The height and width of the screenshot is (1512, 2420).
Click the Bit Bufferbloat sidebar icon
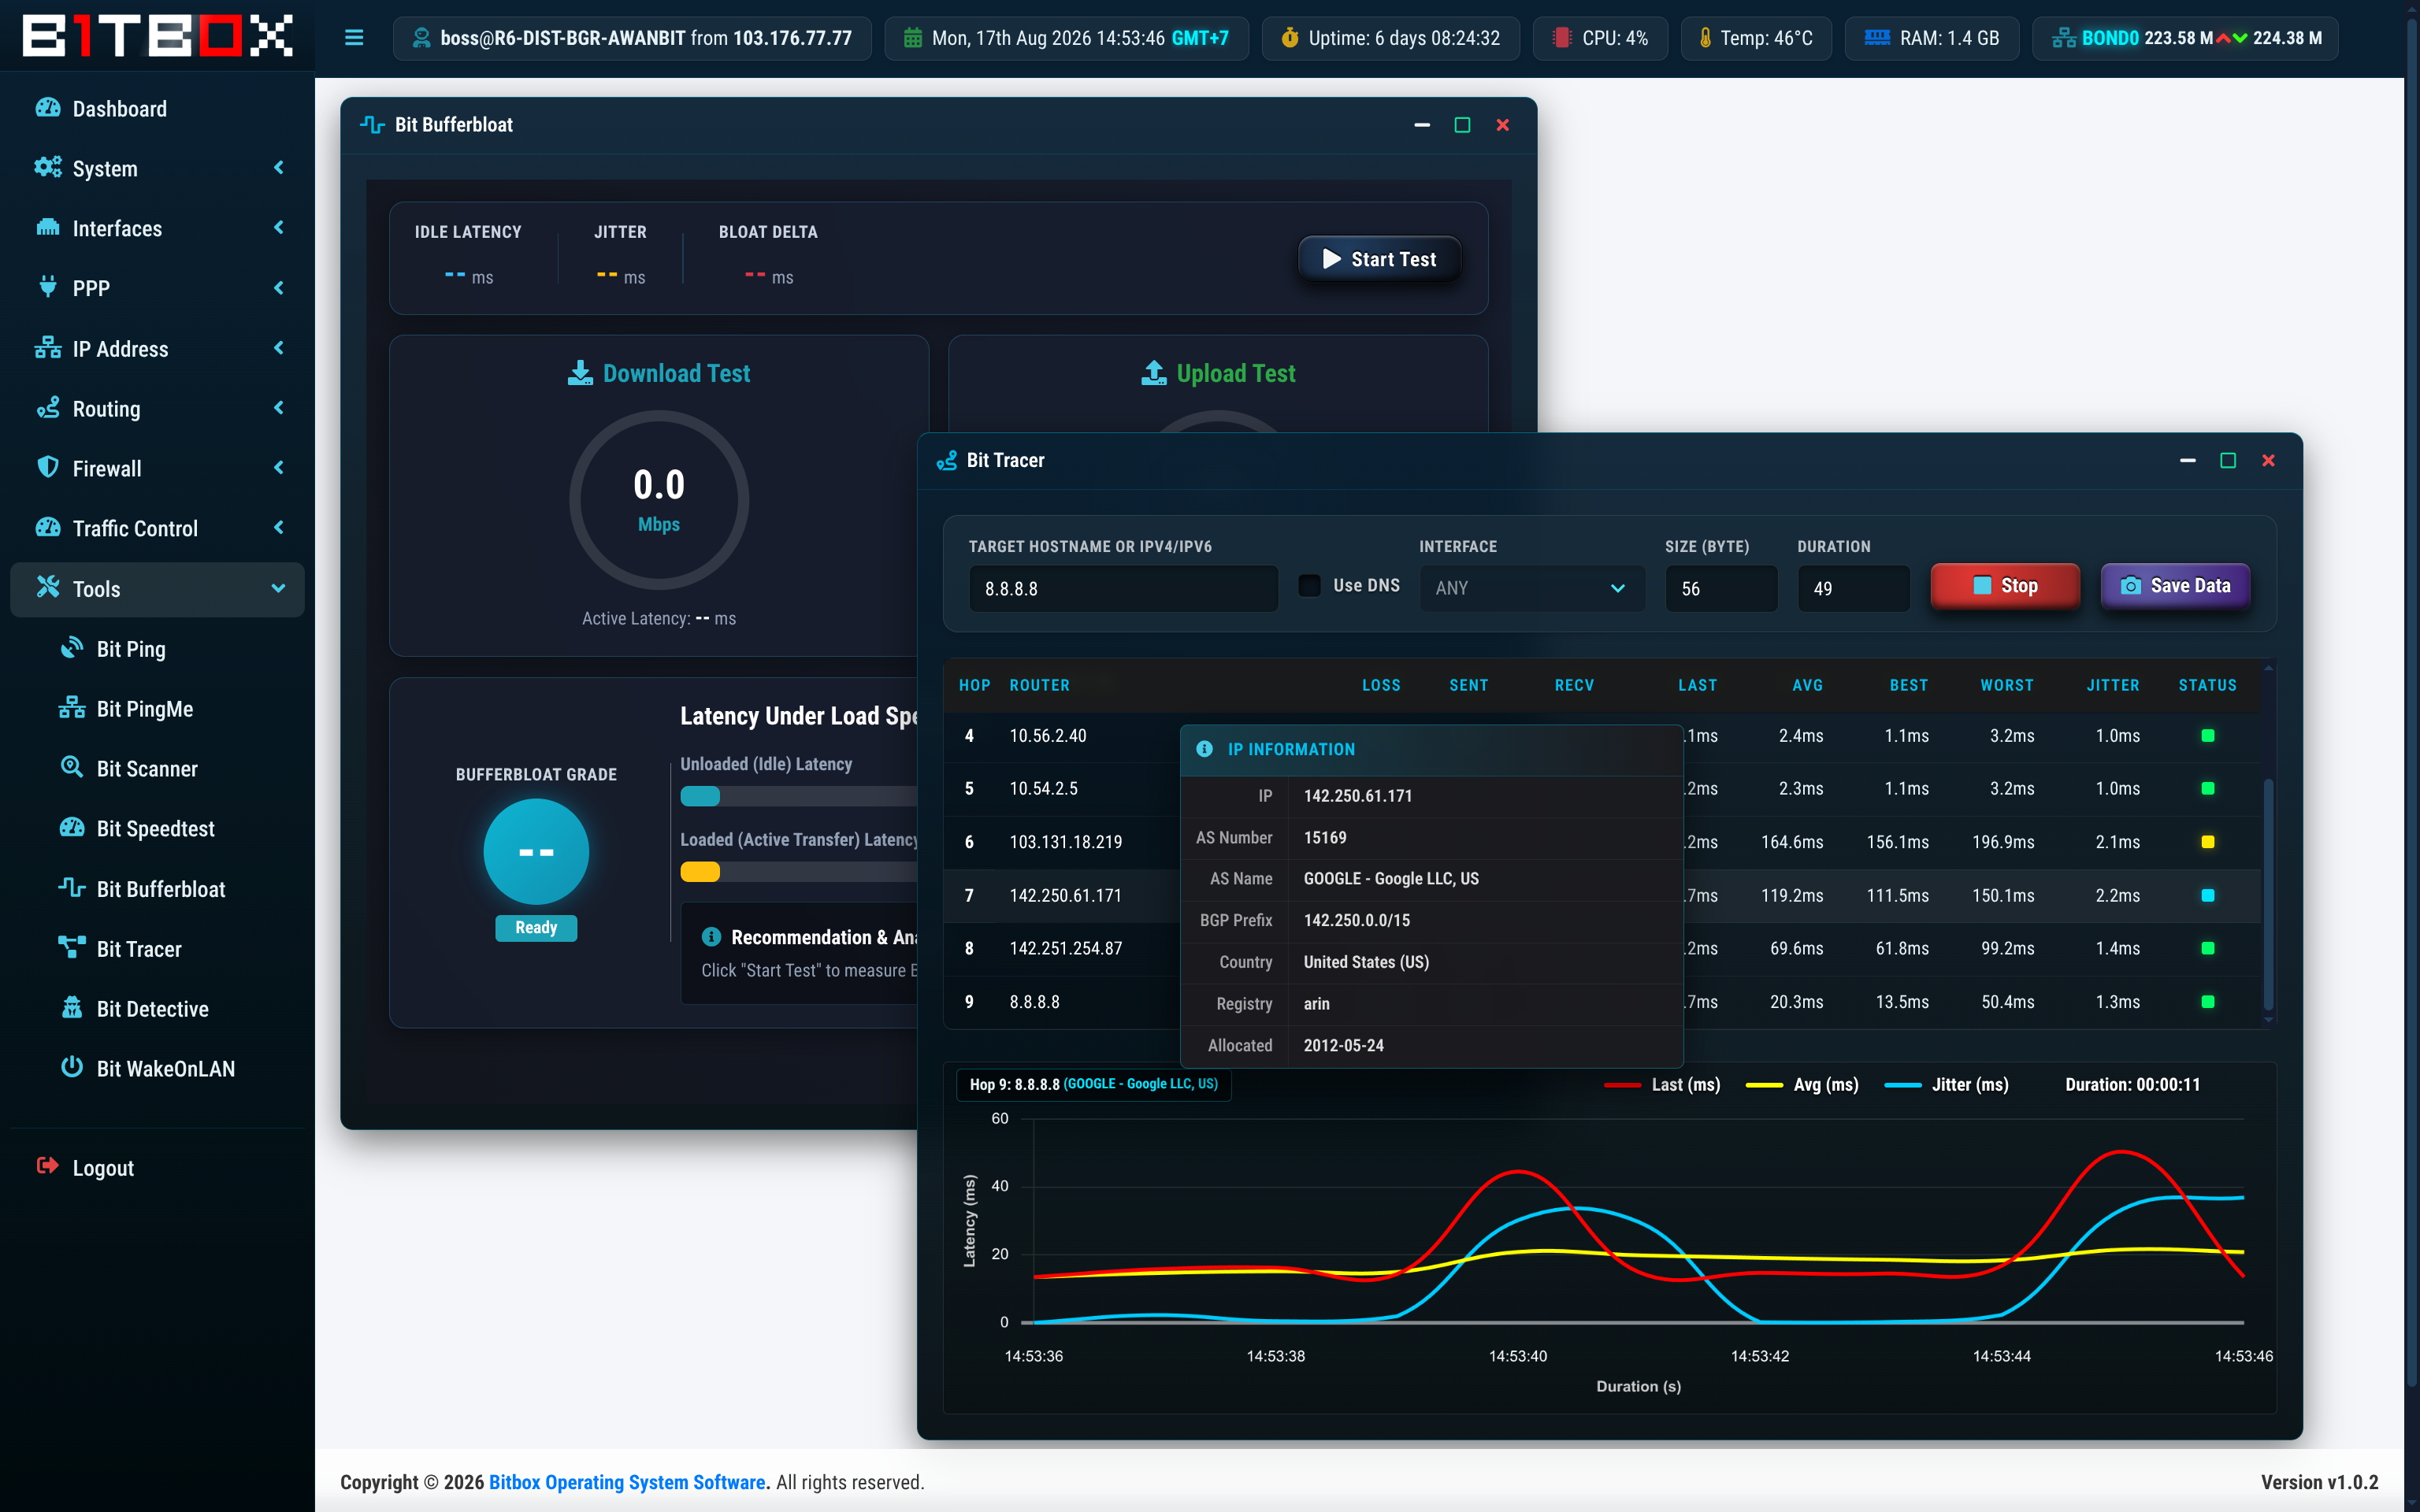[x=72, y=888]
